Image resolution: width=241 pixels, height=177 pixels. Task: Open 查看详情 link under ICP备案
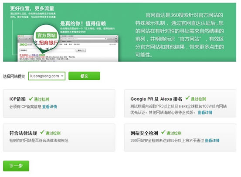coord(50,107)
